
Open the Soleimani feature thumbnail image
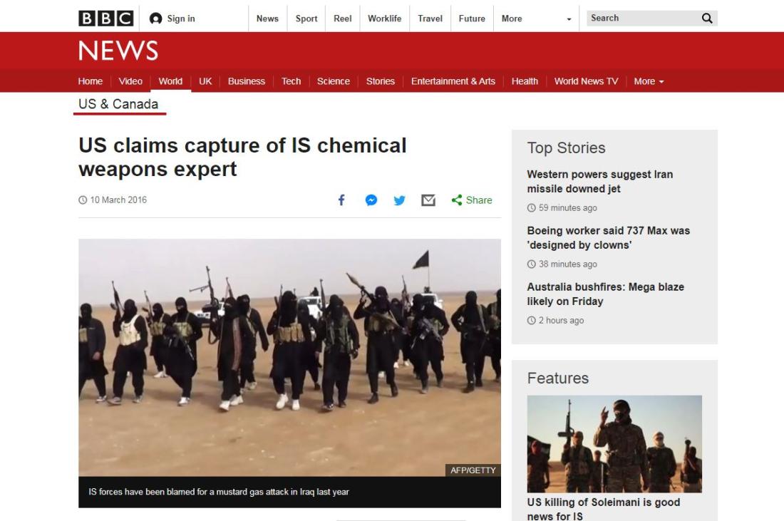coord(614,444)
